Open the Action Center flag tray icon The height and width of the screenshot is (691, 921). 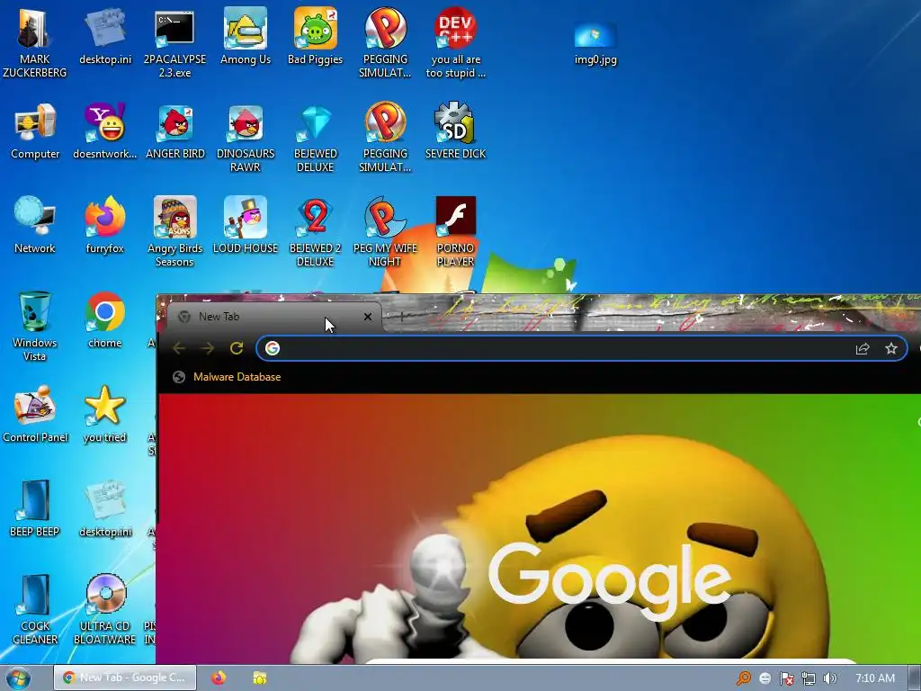coord(786,678)
